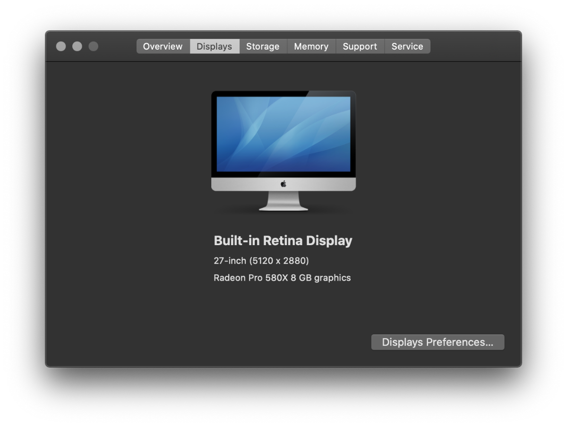
Task: Go to the Memory tab
Action: [x=311, y=46]
